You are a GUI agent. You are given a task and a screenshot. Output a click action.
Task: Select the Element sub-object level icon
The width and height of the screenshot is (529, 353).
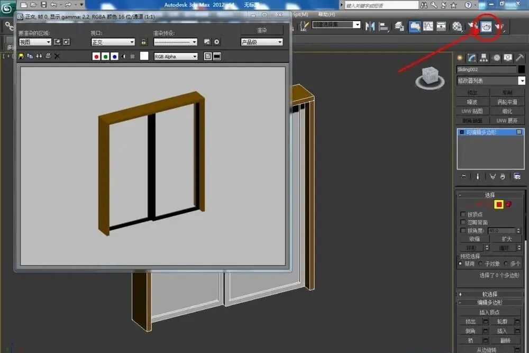509,204
